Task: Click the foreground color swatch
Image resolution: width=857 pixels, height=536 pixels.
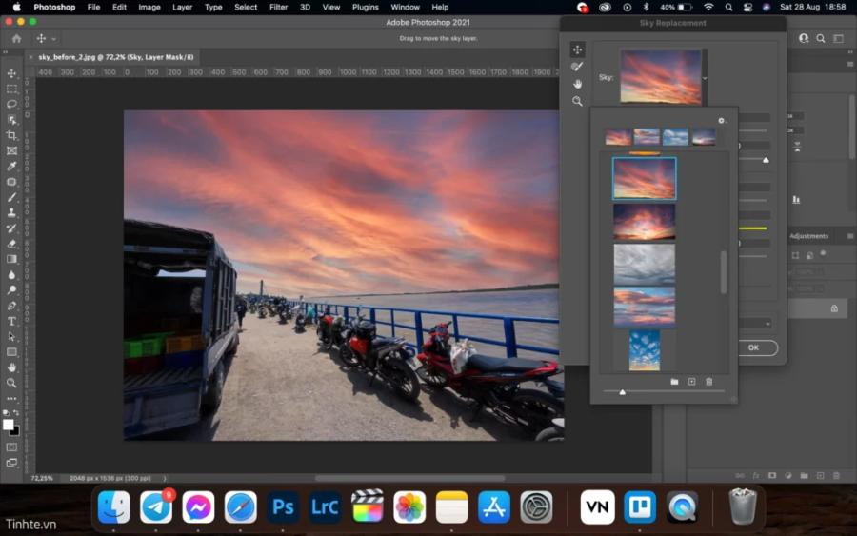Action: (x=9, y=425)
